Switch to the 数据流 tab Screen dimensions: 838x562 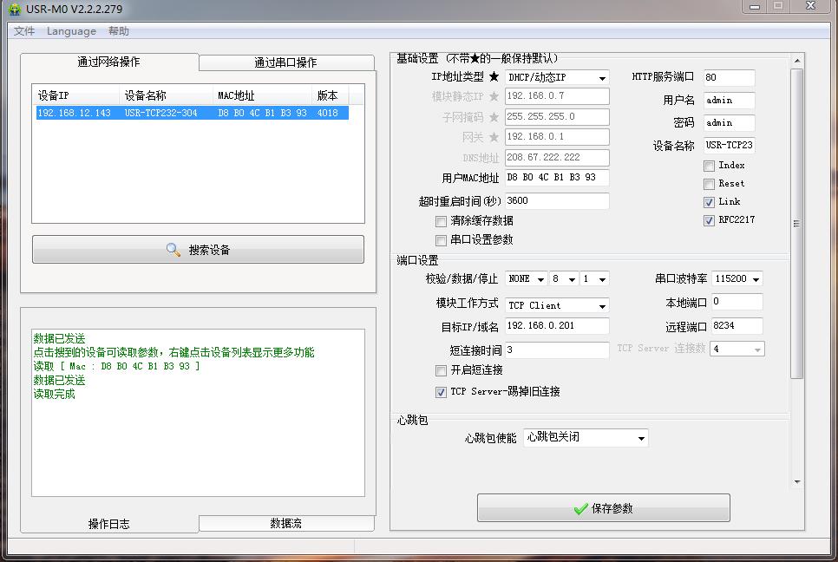point(285,524)
